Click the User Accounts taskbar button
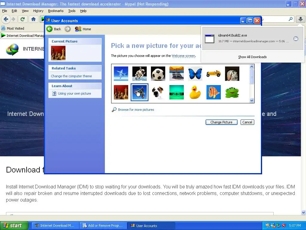 coord(151,226)
